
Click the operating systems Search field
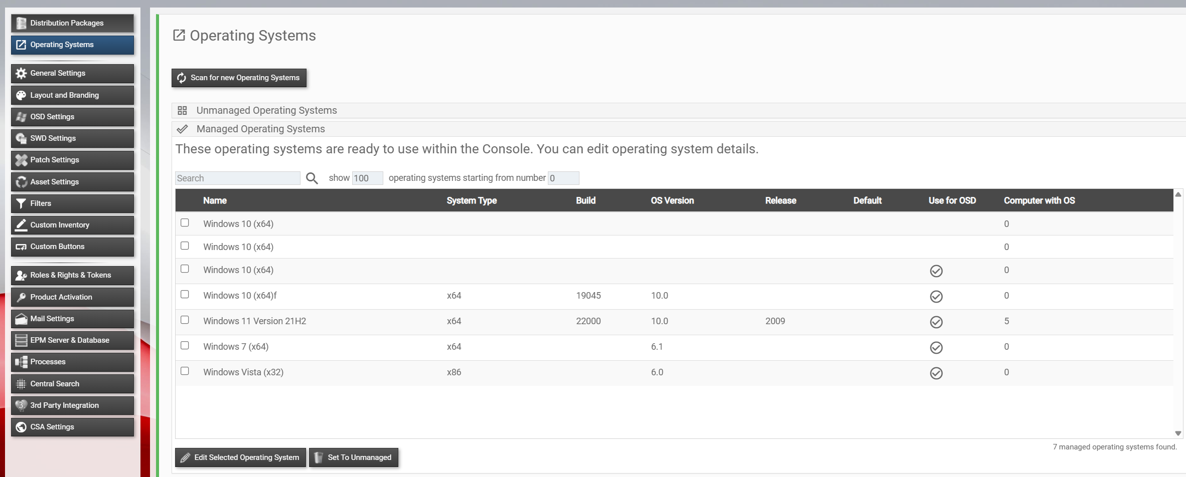(x=238, y=178)
